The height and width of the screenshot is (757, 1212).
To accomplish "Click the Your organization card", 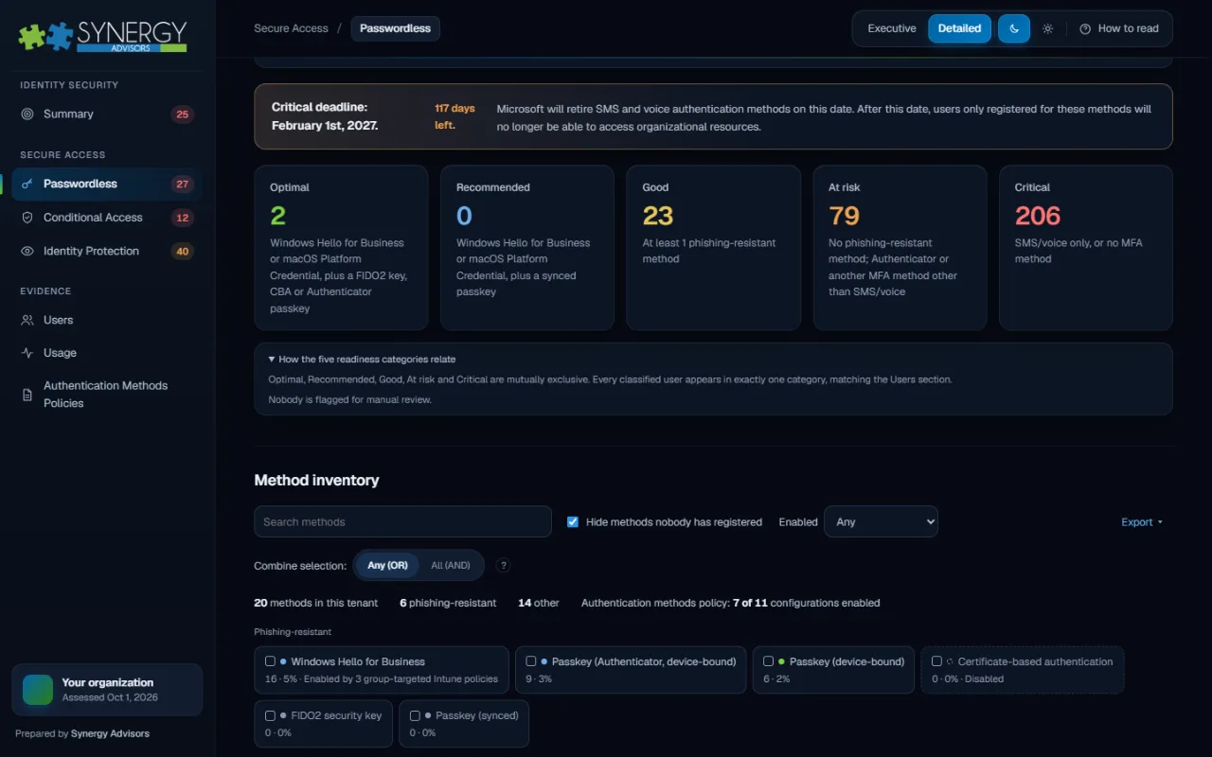I will 107,690.
